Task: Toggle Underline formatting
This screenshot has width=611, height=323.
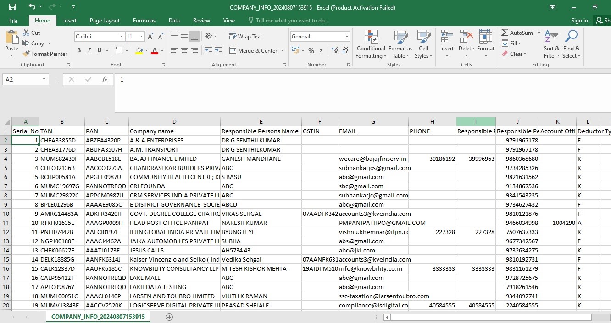Action: (x=99, y=50)
